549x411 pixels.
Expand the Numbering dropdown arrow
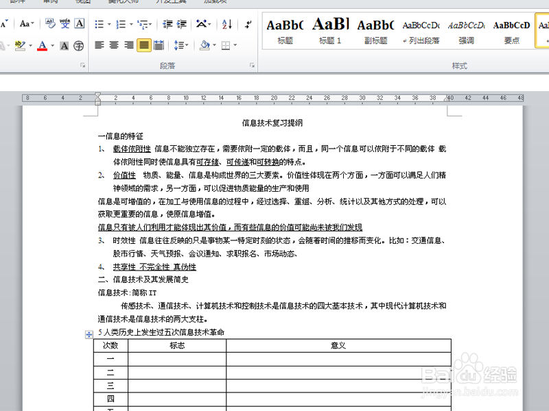[x=131, y=24]
